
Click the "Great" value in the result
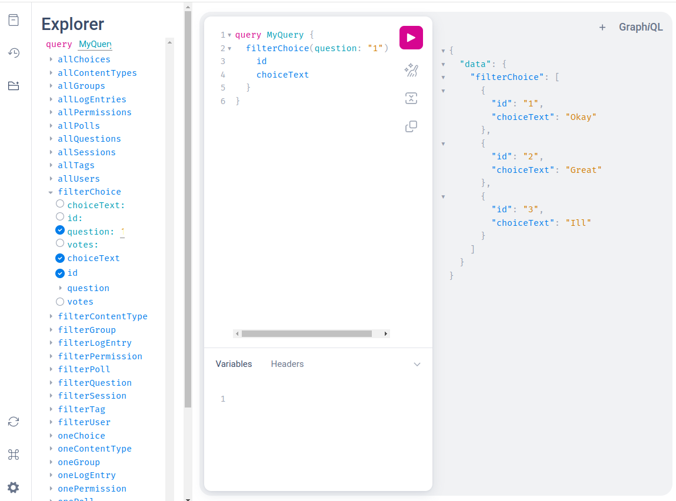tap(583, 170)
